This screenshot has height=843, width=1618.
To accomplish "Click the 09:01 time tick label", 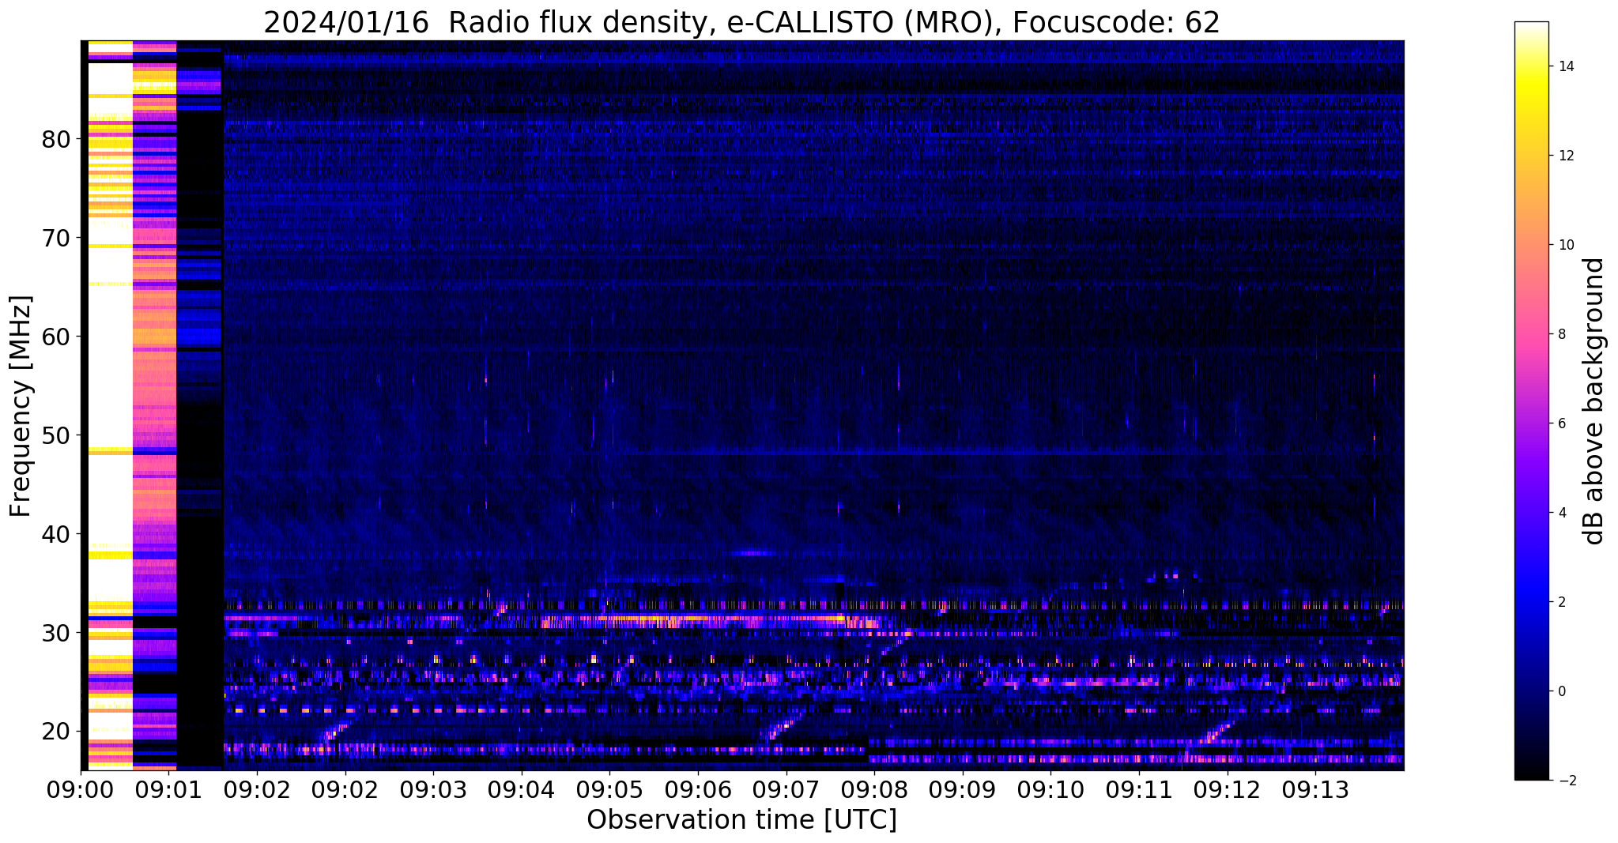I will click(169, 790).
